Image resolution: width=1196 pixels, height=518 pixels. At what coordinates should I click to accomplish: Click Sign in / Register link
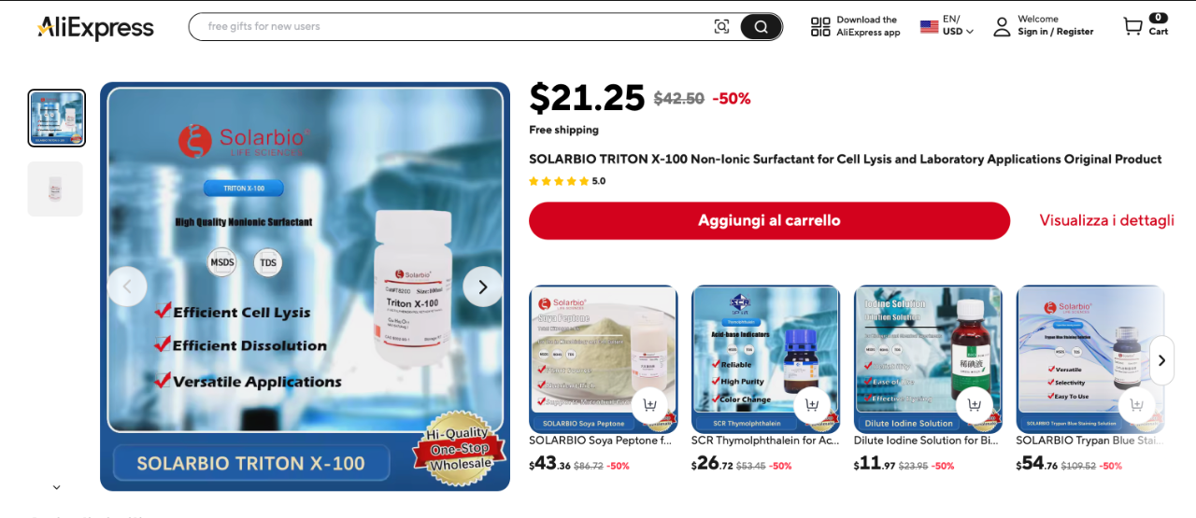(x=1055, y=32)
